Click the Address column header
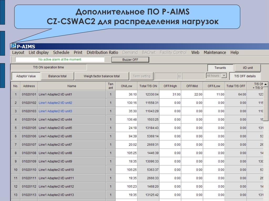 coord(29,86)
